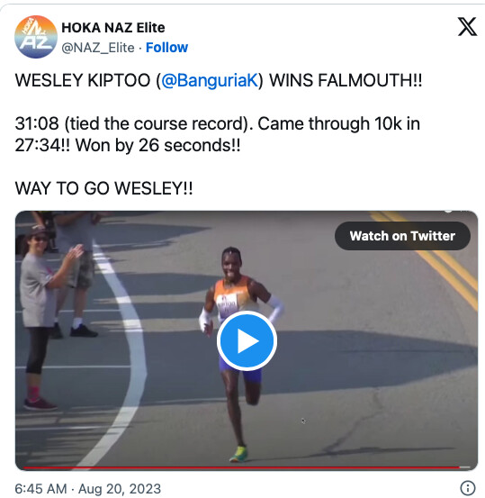Click the grey unplayed end of progress bar
The width and height of the screenshot is (485, 498).
pos(465,467)
